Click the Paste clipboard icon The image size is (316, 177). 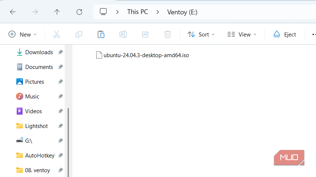point(101,34)
